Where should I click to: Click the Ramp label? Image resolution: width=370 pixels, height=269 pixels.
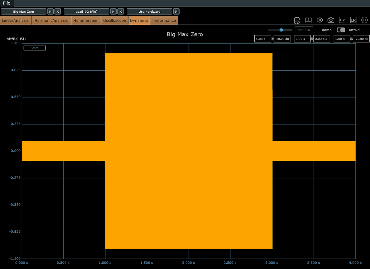(x=327, y=30)
